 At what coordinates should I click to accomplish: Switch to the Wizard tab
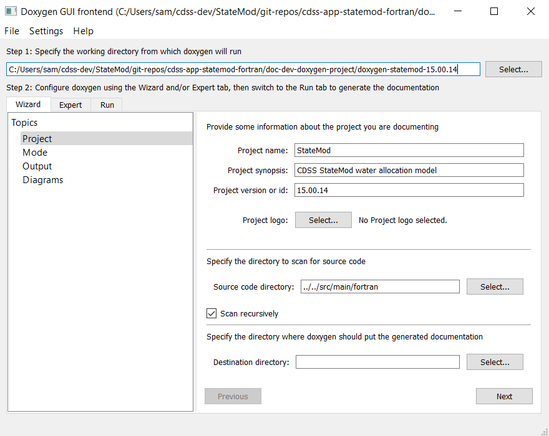pyautogui.click(x=28, y=105)
